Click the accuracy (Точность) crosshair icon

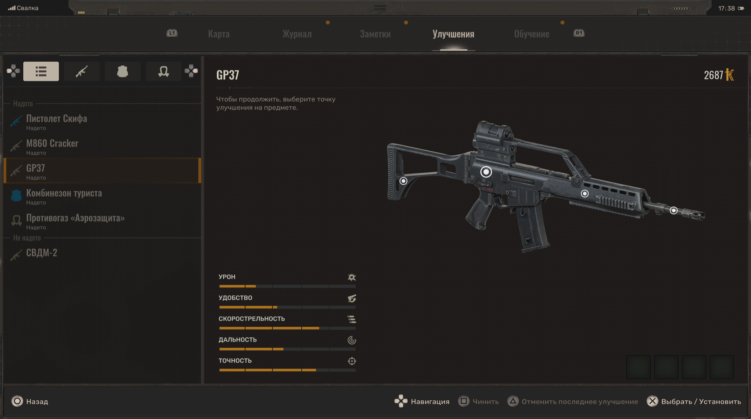[351, 361]
